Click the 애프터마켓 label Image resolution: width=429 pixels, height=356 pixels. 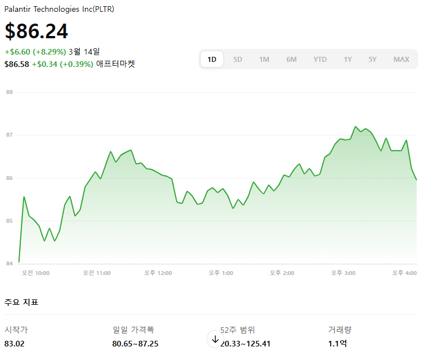115,64
